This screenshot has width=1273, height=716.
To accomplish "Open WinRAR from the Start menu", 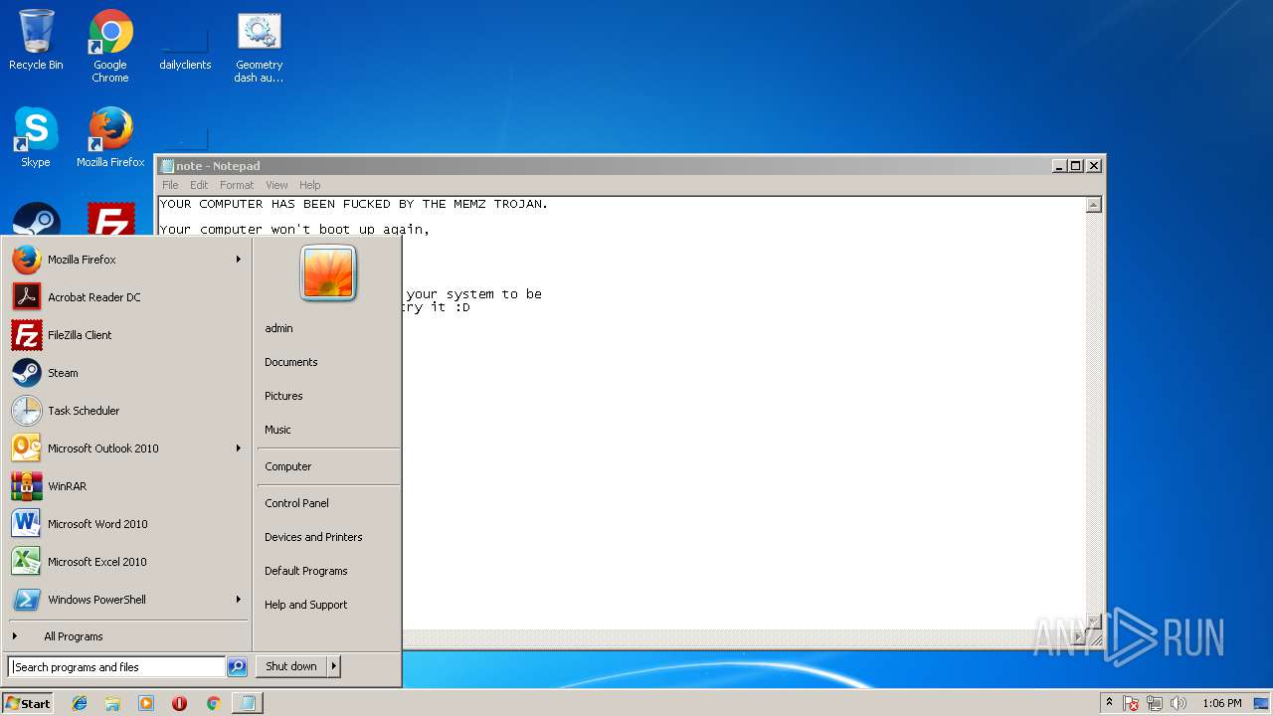I will coord(127,486).
